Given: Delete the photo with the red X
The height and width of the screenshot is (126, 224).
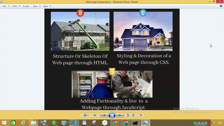Looking at the screenshot, I should [141, 115].
